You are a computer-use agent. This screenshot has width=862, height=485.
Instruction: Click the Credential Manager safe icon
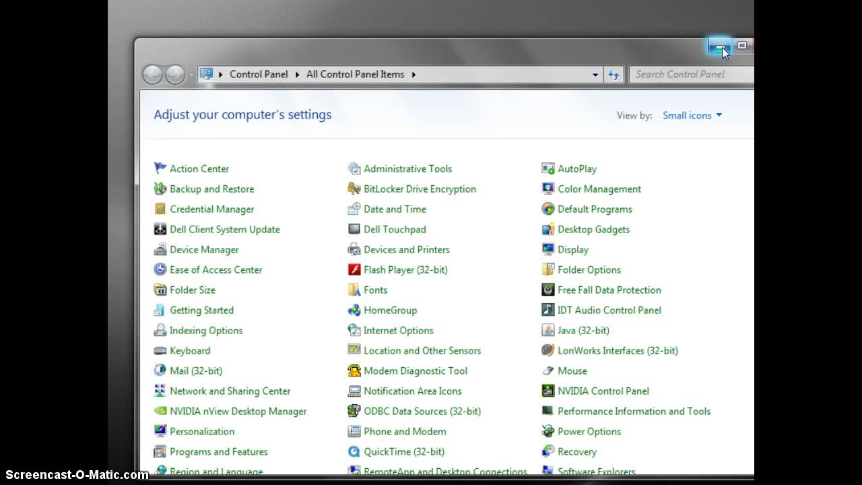click(x=160, y=209)
